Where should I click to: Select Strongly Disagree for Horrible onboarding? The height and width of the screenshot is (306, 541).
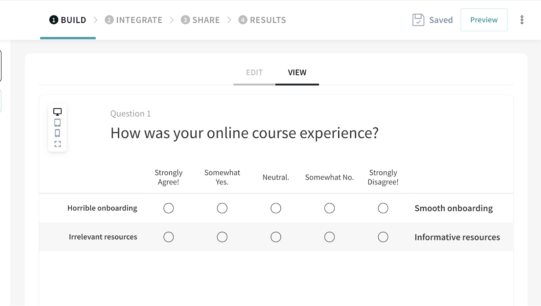(383, 208)
